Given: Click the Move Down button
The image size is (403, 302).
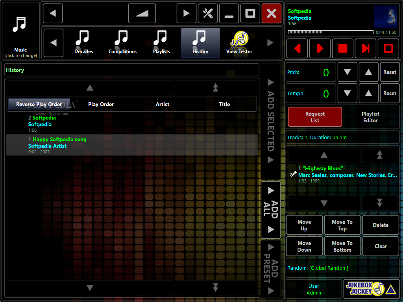Looking at the screenshot, I should 304,246.
